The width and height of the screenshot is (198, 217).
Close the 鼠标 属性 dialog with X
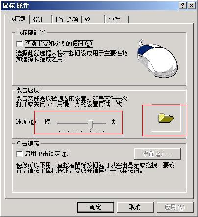(x=192, y=6)
